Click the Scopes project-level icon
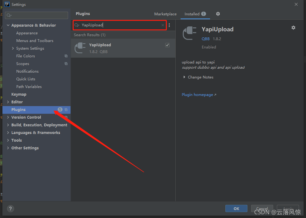 pos(66,64)
